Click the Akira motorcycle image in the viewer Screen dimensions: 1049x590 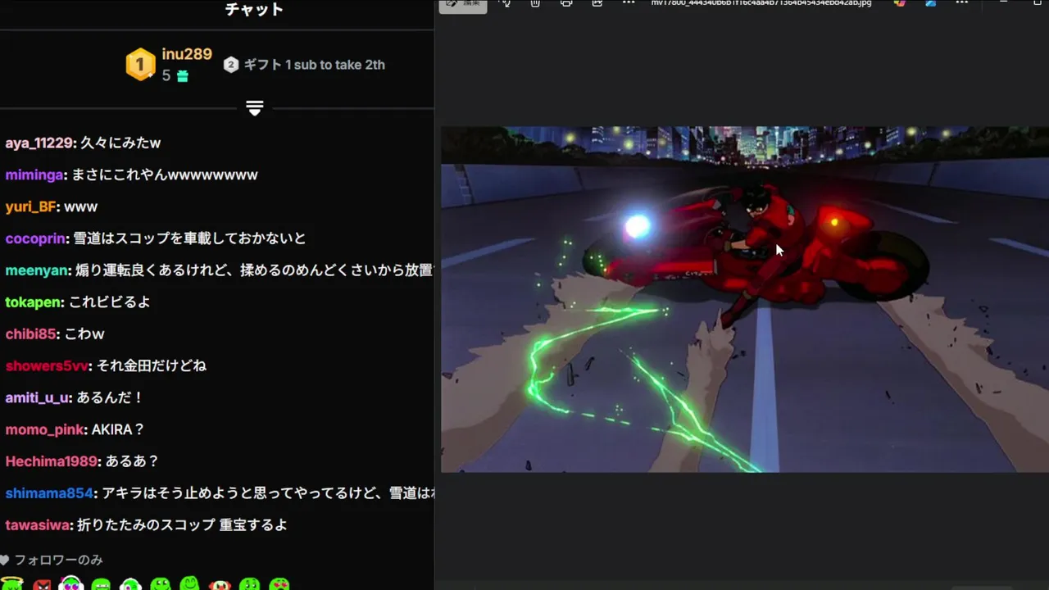pyautogui.click(x=745, y=299)
